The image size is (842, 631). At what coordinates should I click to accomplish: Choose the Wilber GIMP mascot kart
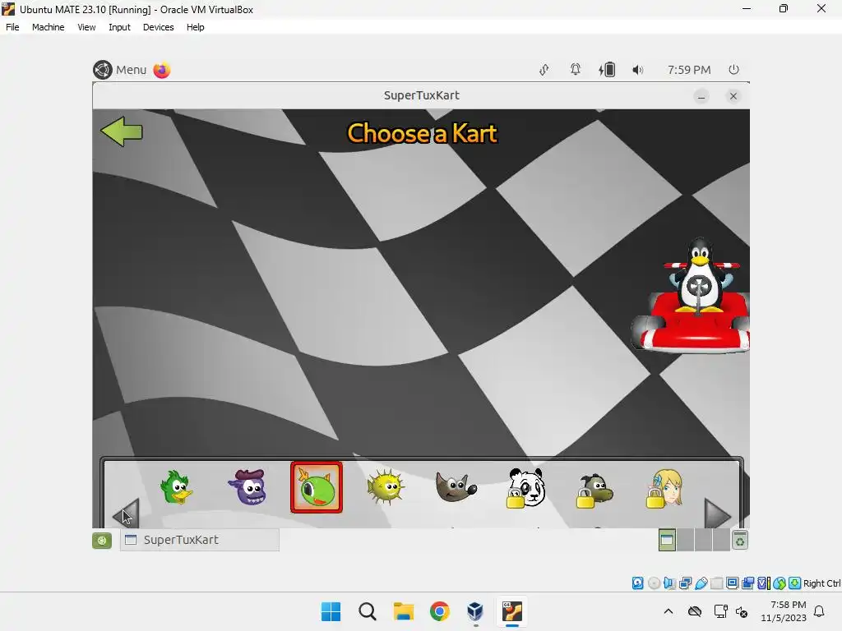click(x=456, y=487)
